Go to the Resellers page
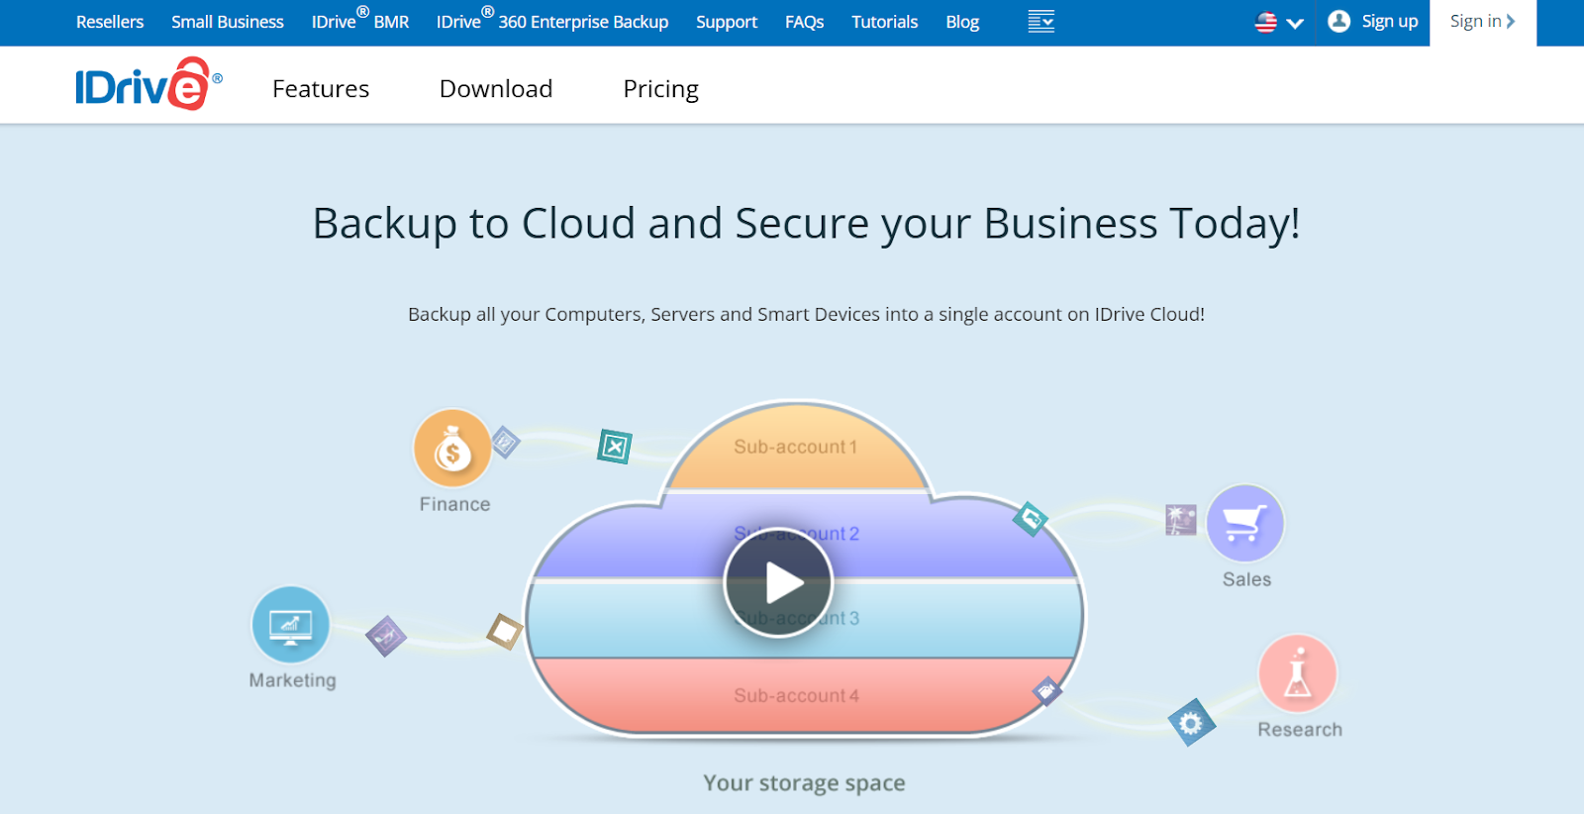Viewport: 1584px width, 814px height. pyautogui.click(x=110, y=22)
